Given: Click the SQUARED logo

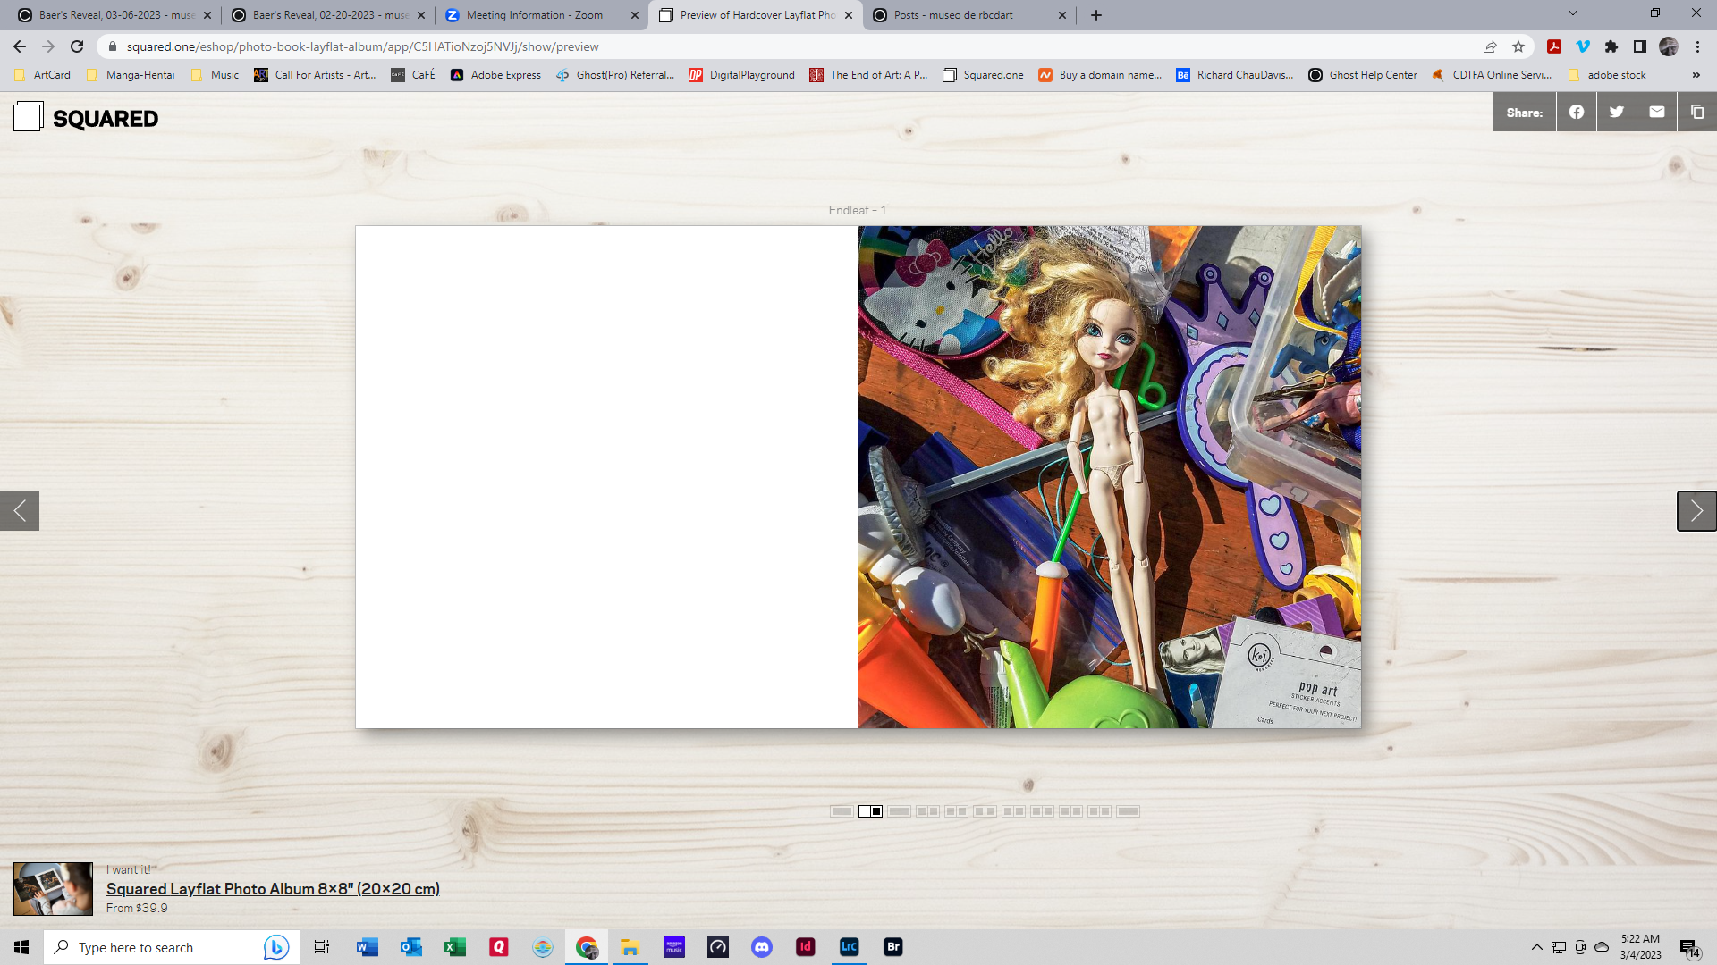Looking at the screenshot, I should coord(86,117).
